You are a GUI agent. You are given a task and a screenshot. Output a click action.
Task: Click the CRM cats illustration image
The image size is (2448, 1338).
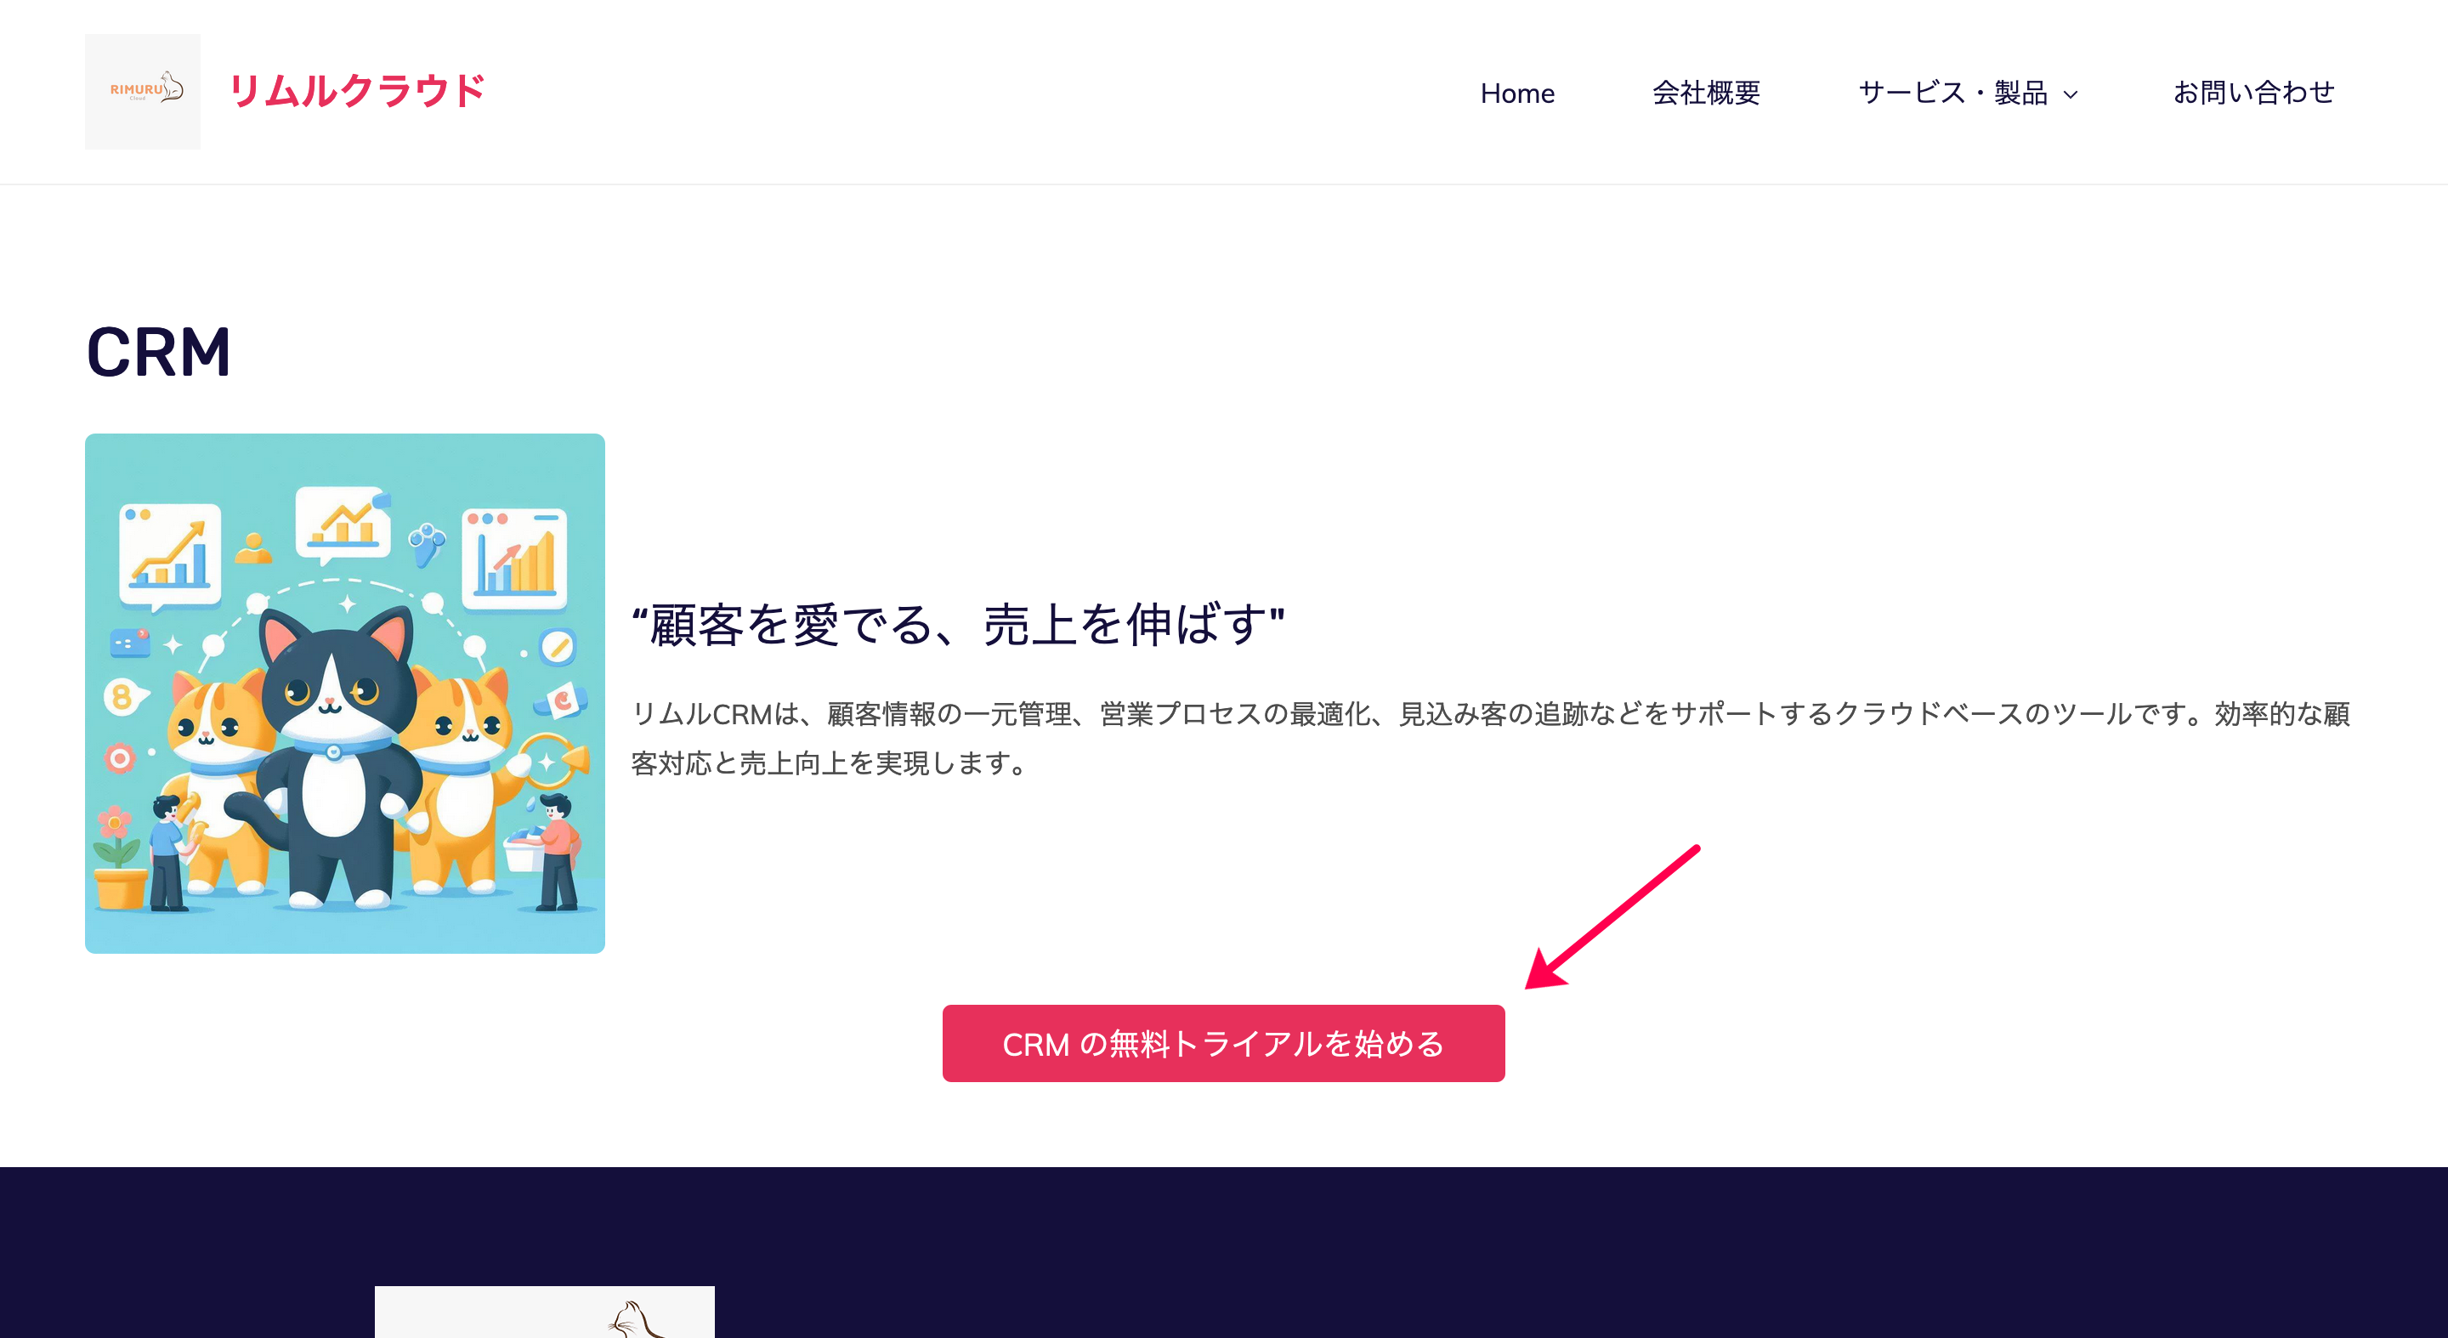345,693
